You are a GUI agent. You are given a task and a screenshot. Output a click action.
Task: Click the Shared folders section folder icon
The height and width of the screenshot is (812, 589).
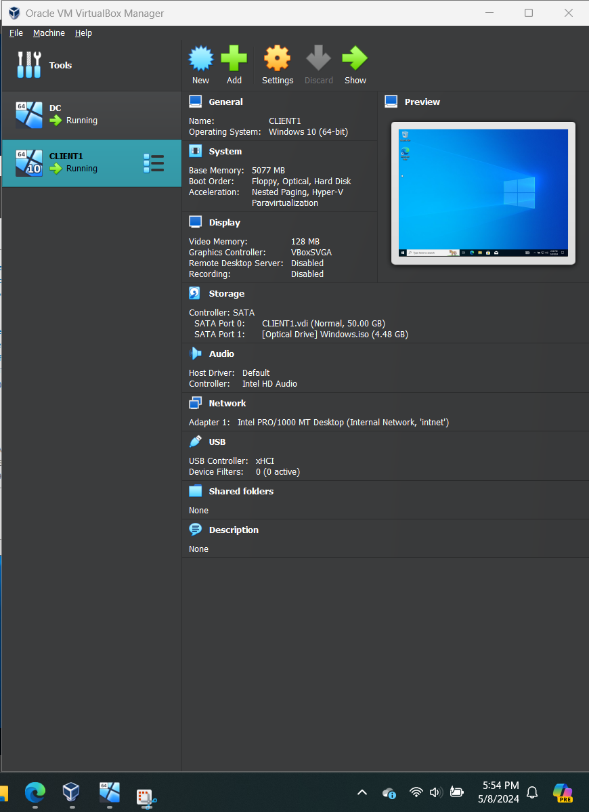195,491
